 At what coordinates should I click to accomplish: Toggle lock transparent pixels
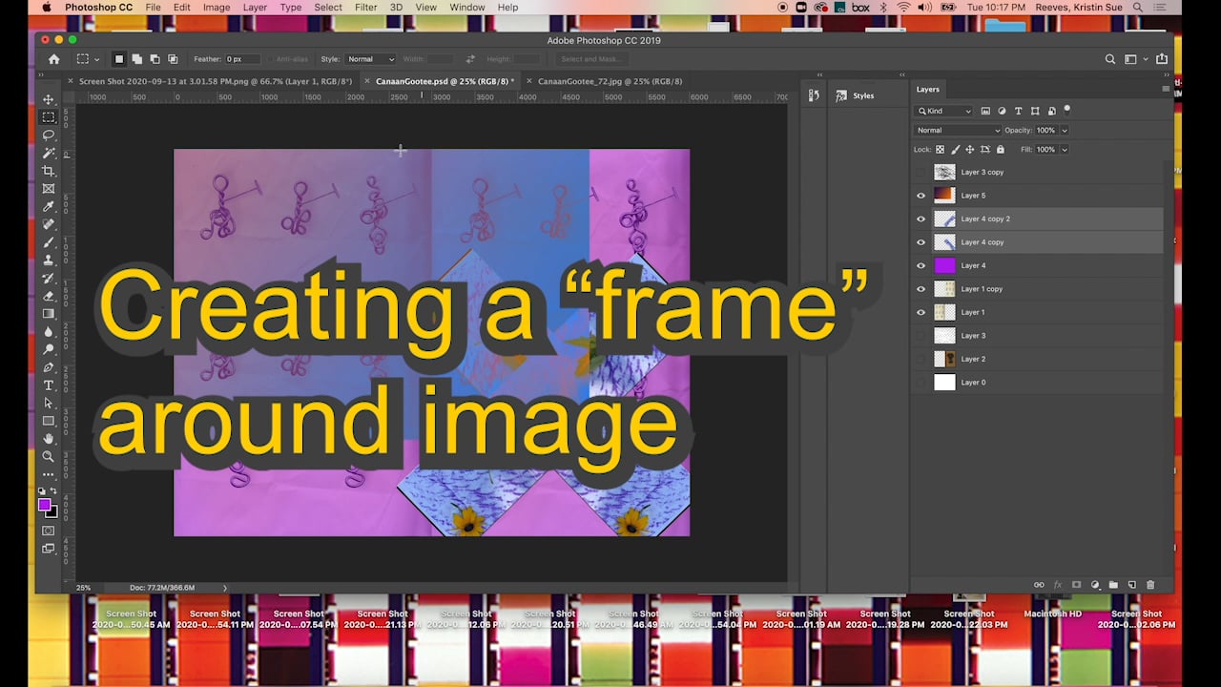pos(940,150)
